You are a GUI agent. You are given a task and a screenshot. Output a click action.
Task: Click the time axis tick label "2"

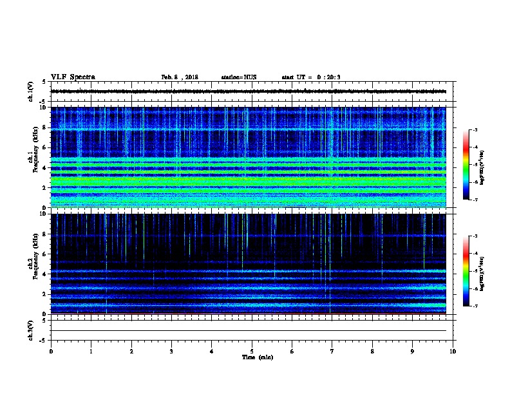[x=131, y=352]
